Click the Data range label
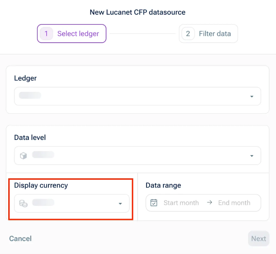This screenshot has width=276, height=254. pos(163,185)
